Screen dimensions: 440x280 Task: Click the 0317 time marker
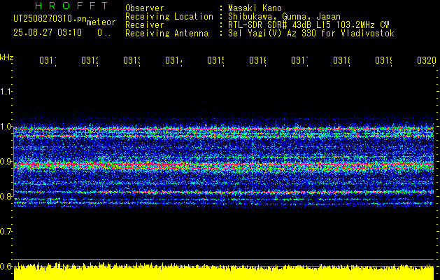pos(299,60)
